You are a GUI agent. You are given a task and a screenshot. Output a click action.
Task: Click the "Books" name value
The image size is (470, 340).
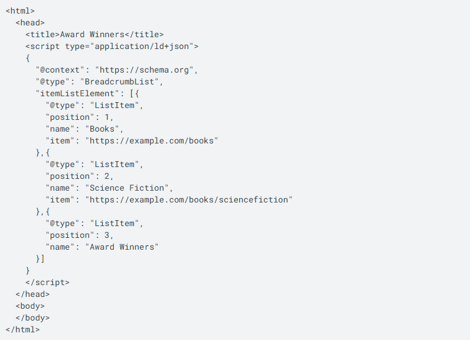tap(102, 129)
